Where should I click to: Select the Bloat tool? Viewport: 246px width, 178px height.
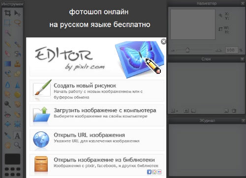click(x=7, y=124)
